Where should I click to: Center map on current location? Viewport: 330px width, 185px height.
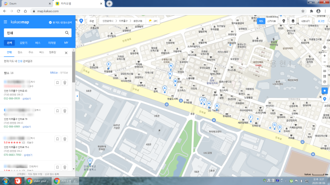[324, 47]
